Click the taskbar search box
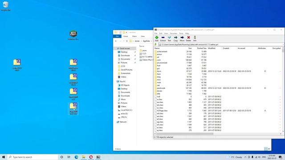Screen dimensions: 285x160 33,157
